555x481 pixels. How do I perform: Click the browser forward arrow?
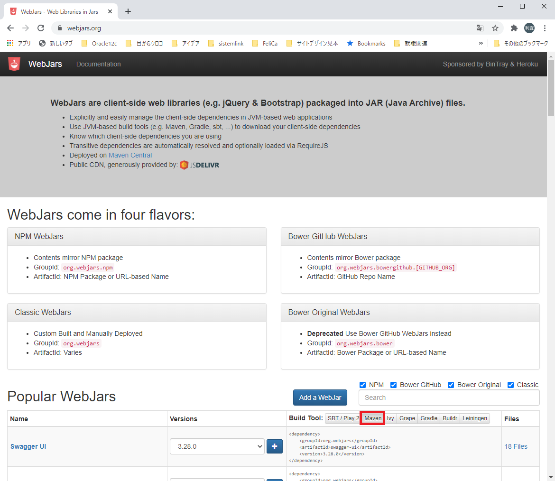26,28
